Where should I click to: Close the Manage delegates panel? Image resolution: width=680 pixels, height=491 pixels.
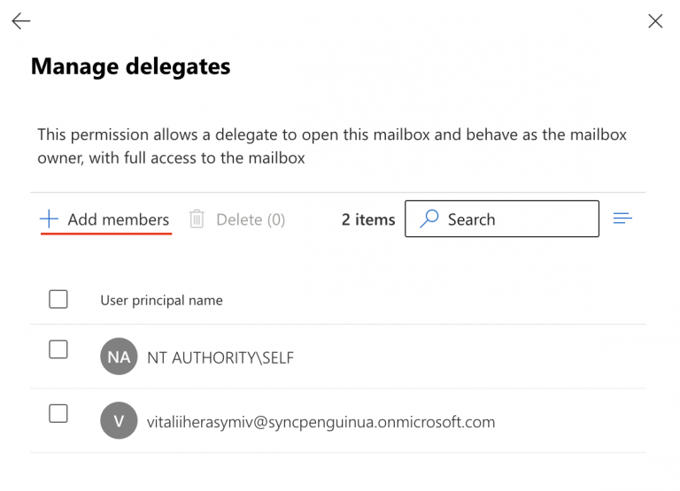(655, 21)
